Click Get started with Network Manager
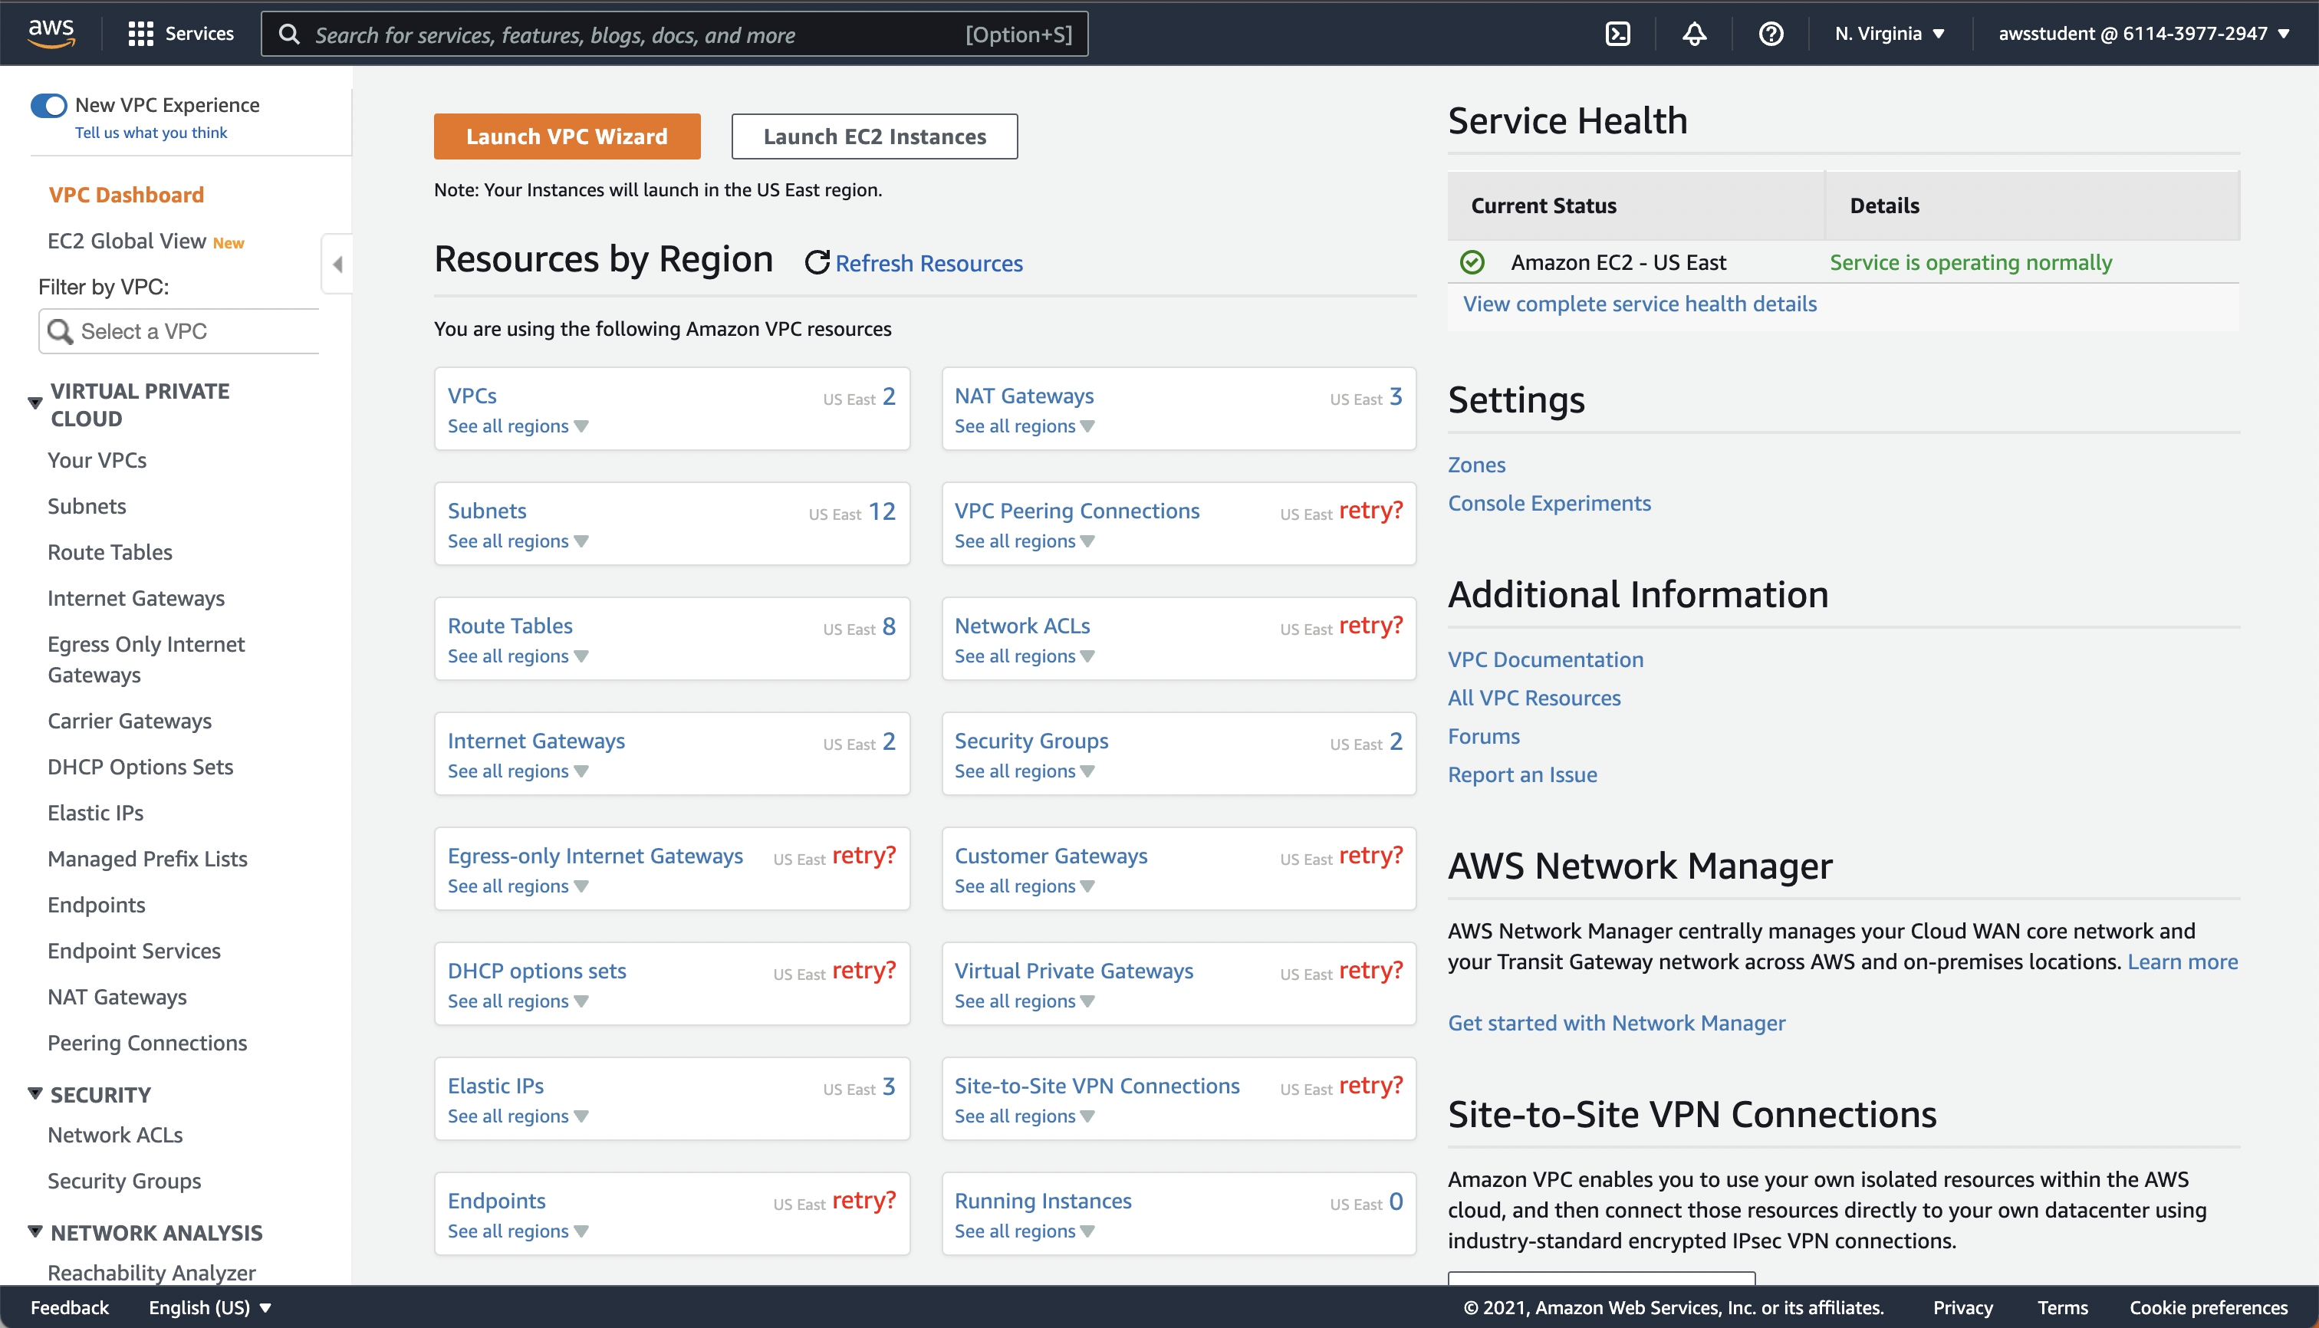 tap(1616, 1022)
